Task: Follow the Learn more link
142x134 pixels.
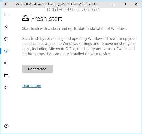Action: pos(32,86)
